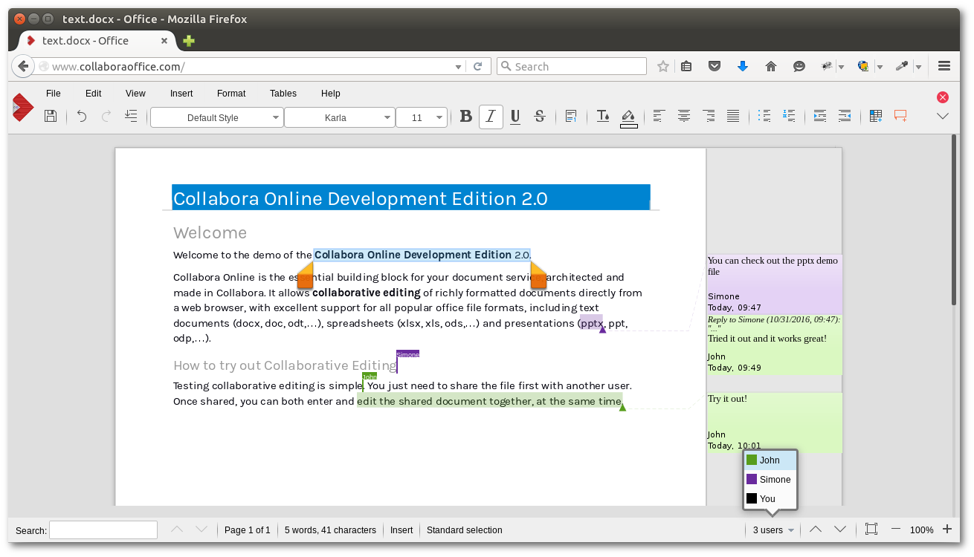Click the Insert mode status entry
974x557 pixels.
pyautogui.click(x=401, y=530)
